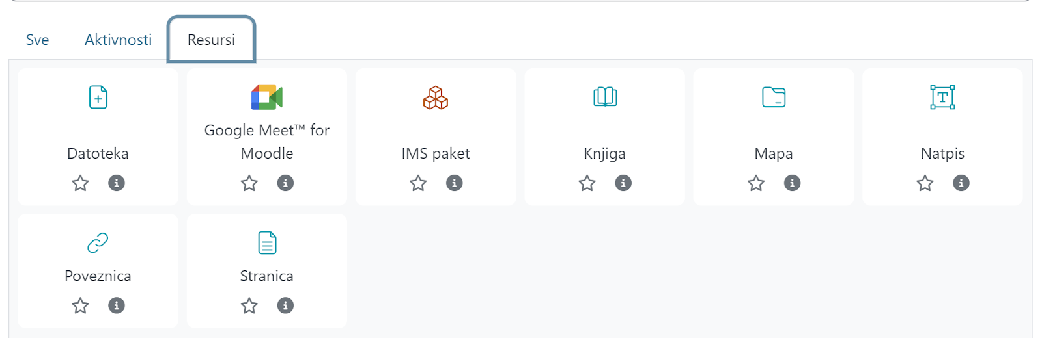Mark Stranica as favourite with star
Viewport: 1042px width, 338px height.
pyautogui.click(x=249, y=305)
